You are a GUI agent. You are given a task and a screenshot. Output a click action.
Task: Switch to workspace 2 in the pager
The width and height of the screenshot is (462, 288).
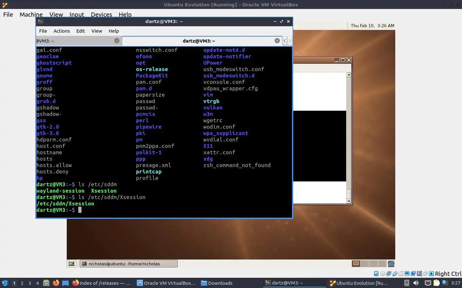[22, 283]
